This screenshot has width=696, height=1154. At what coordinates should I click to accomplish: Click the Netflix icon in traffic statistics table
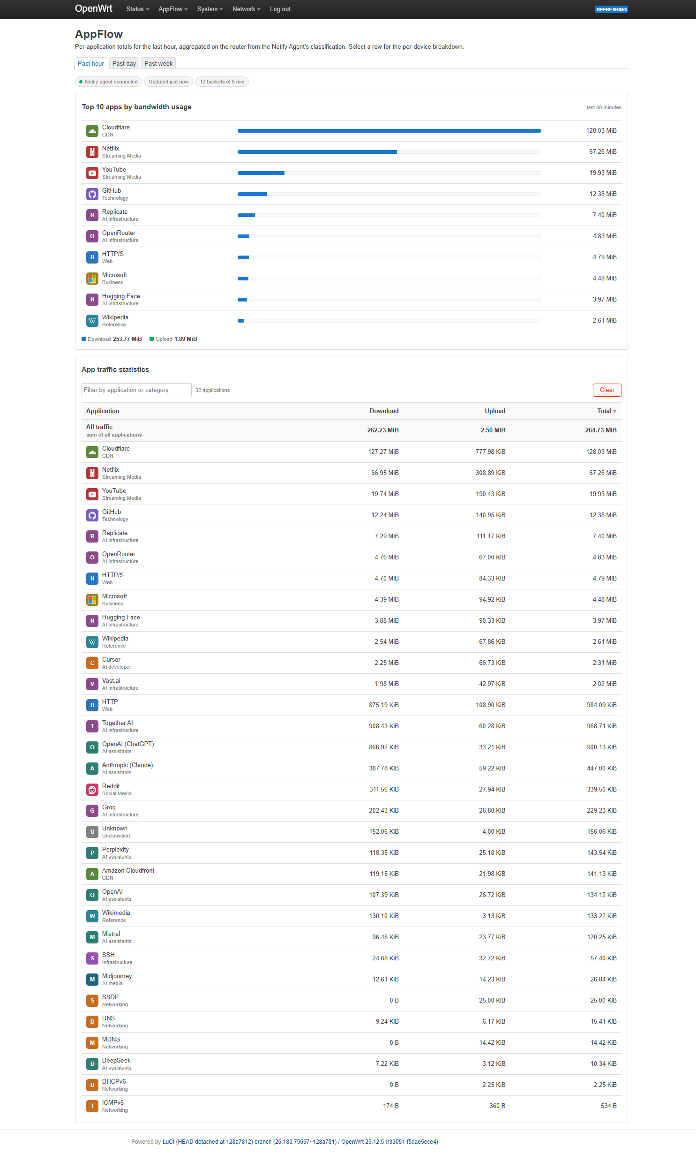[92, 473]
